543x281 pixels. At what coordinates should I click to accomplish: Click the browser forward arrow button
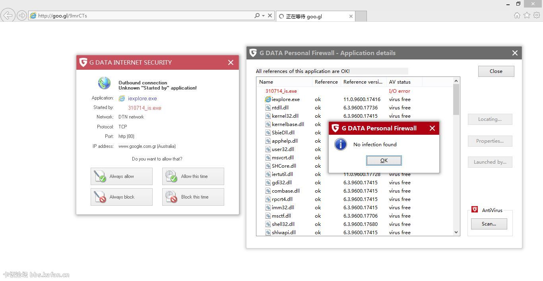tap(21, 16)
